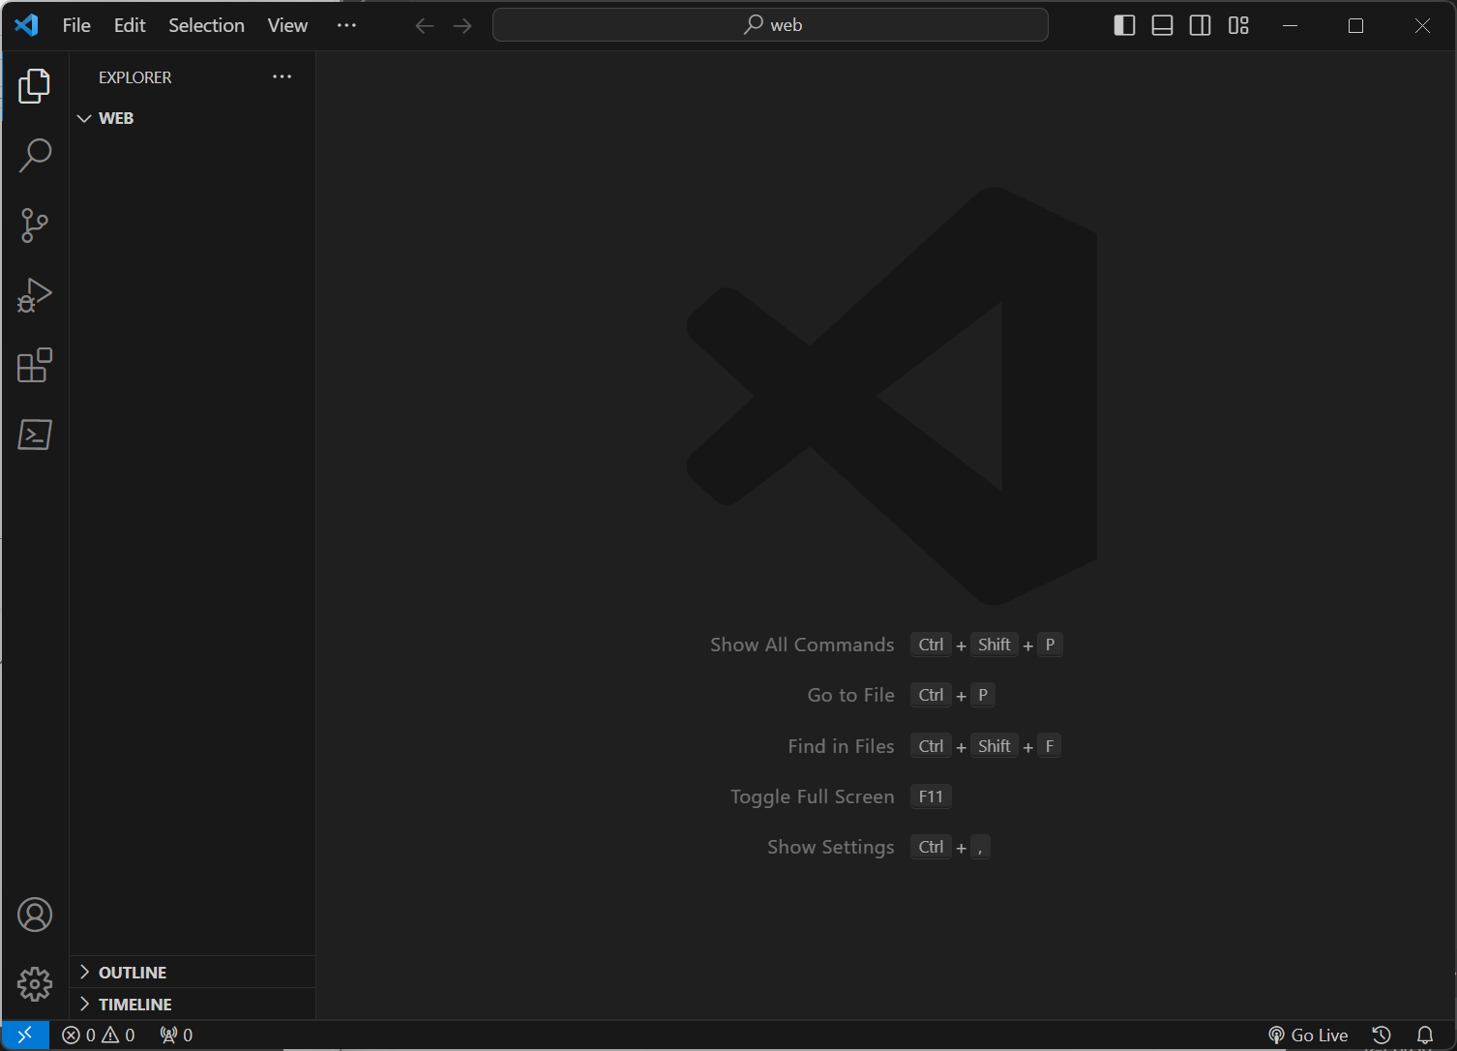Image resolution: width=1457 pixels, height=1051 pixels.
Task: Open the Manage gear menu
Action: tap(35, 984)
